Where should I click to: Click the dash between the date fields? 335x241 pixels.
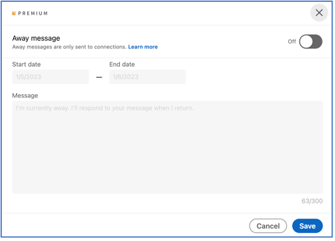coord(99,77)
